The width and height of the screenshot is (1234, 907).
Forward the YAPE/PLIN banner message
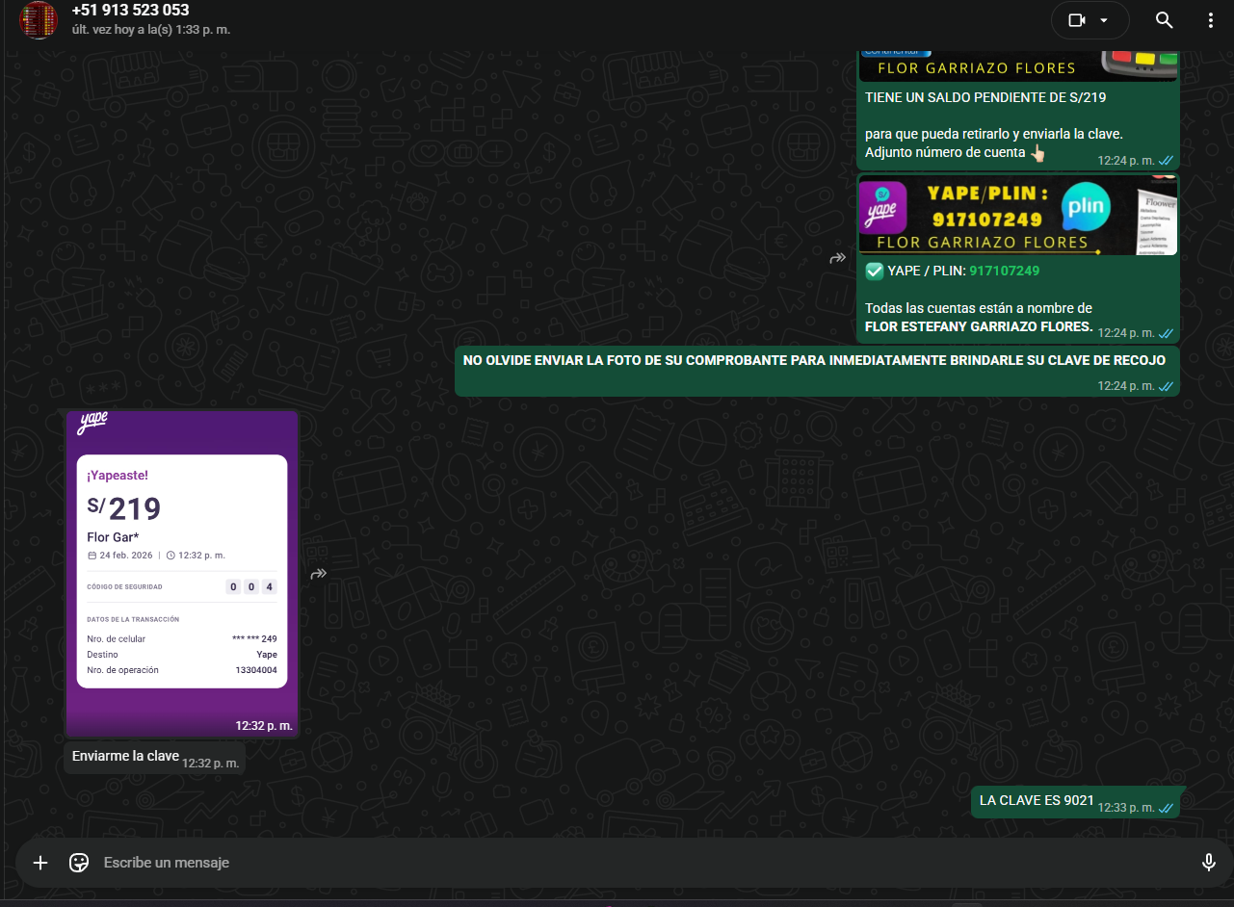click(838, 258)
